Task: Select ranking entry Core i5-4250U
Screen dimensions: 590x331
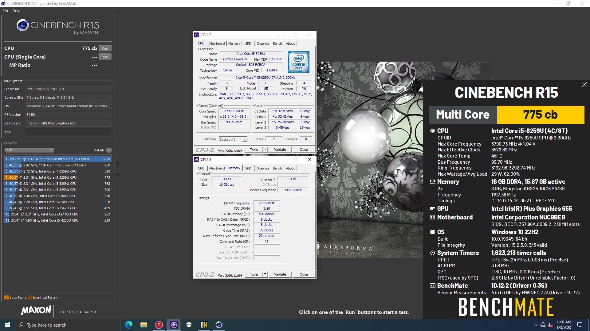Action: pos(57,220)
